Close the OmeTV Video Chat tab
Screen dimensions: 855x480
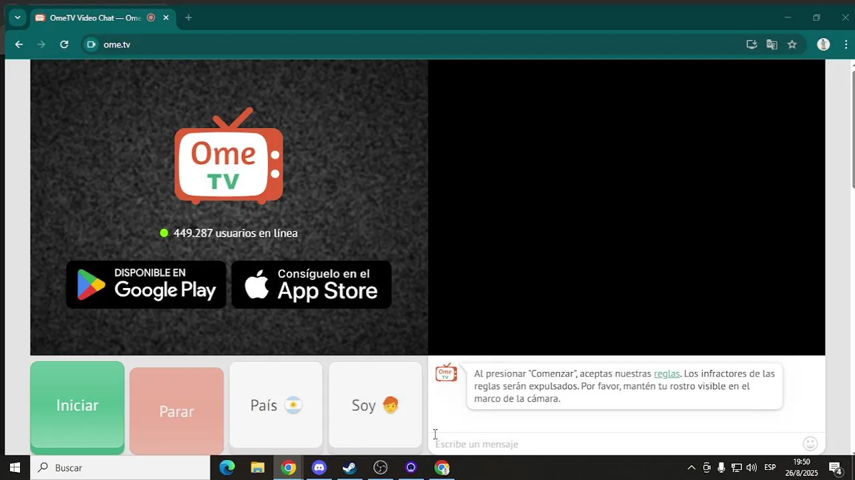point(166,18)
